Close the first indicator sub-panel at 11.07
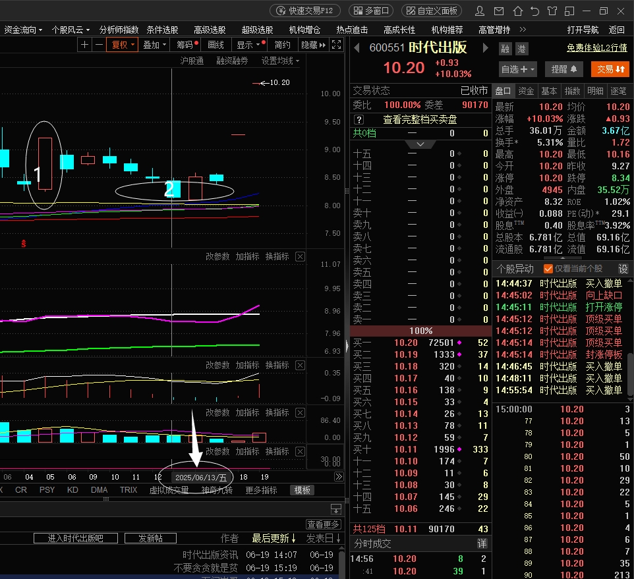The image size is (634, 579). point(300,256)
